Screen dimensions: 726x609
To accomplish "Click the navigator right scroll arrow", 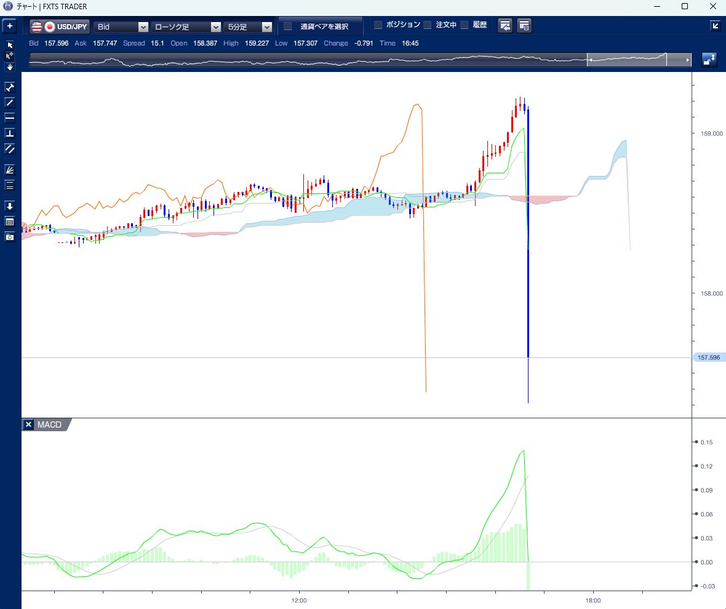I will 687,60.
